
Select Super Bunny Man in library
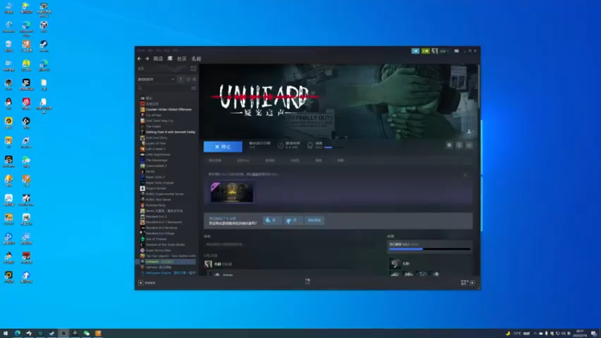coord(158,250)
